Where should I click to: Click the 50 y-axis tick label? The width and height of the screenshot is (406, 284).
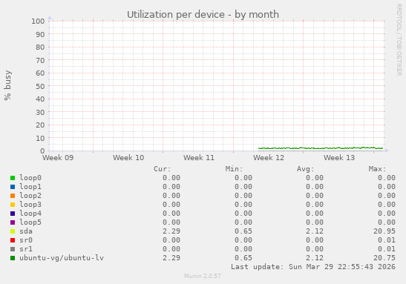tap(40, 86)
